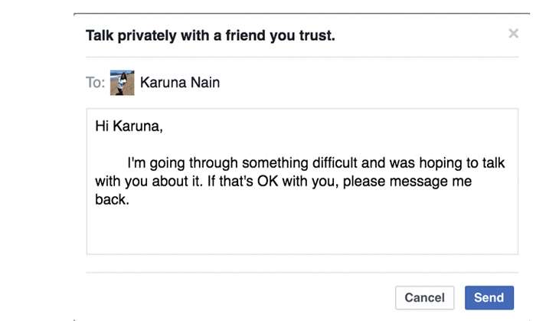Image resolution: width=559 pixels, height=321 pixels.
Task: Click 'I'm going through' at paragraph start
Action: (182, 163)
